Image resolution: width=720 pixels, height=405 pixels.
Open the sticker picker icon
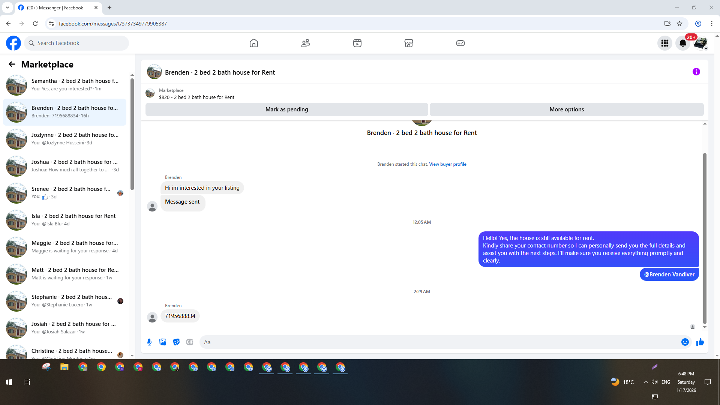click(x=176, y=342)
